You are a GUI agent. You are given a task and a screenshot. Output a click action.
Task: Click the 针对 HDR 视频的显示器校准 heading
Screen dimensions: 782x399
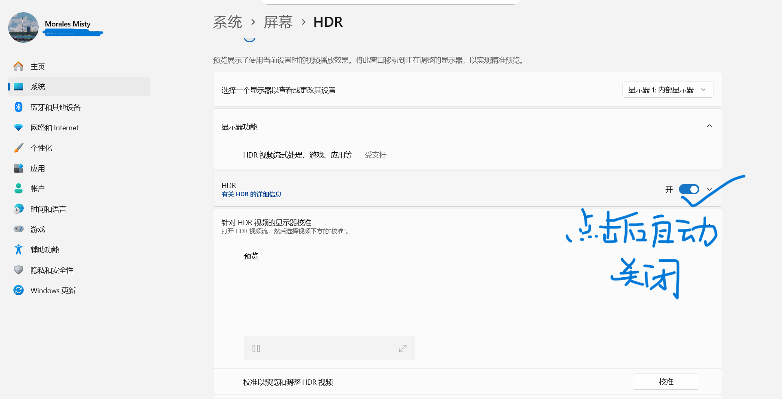266,222
